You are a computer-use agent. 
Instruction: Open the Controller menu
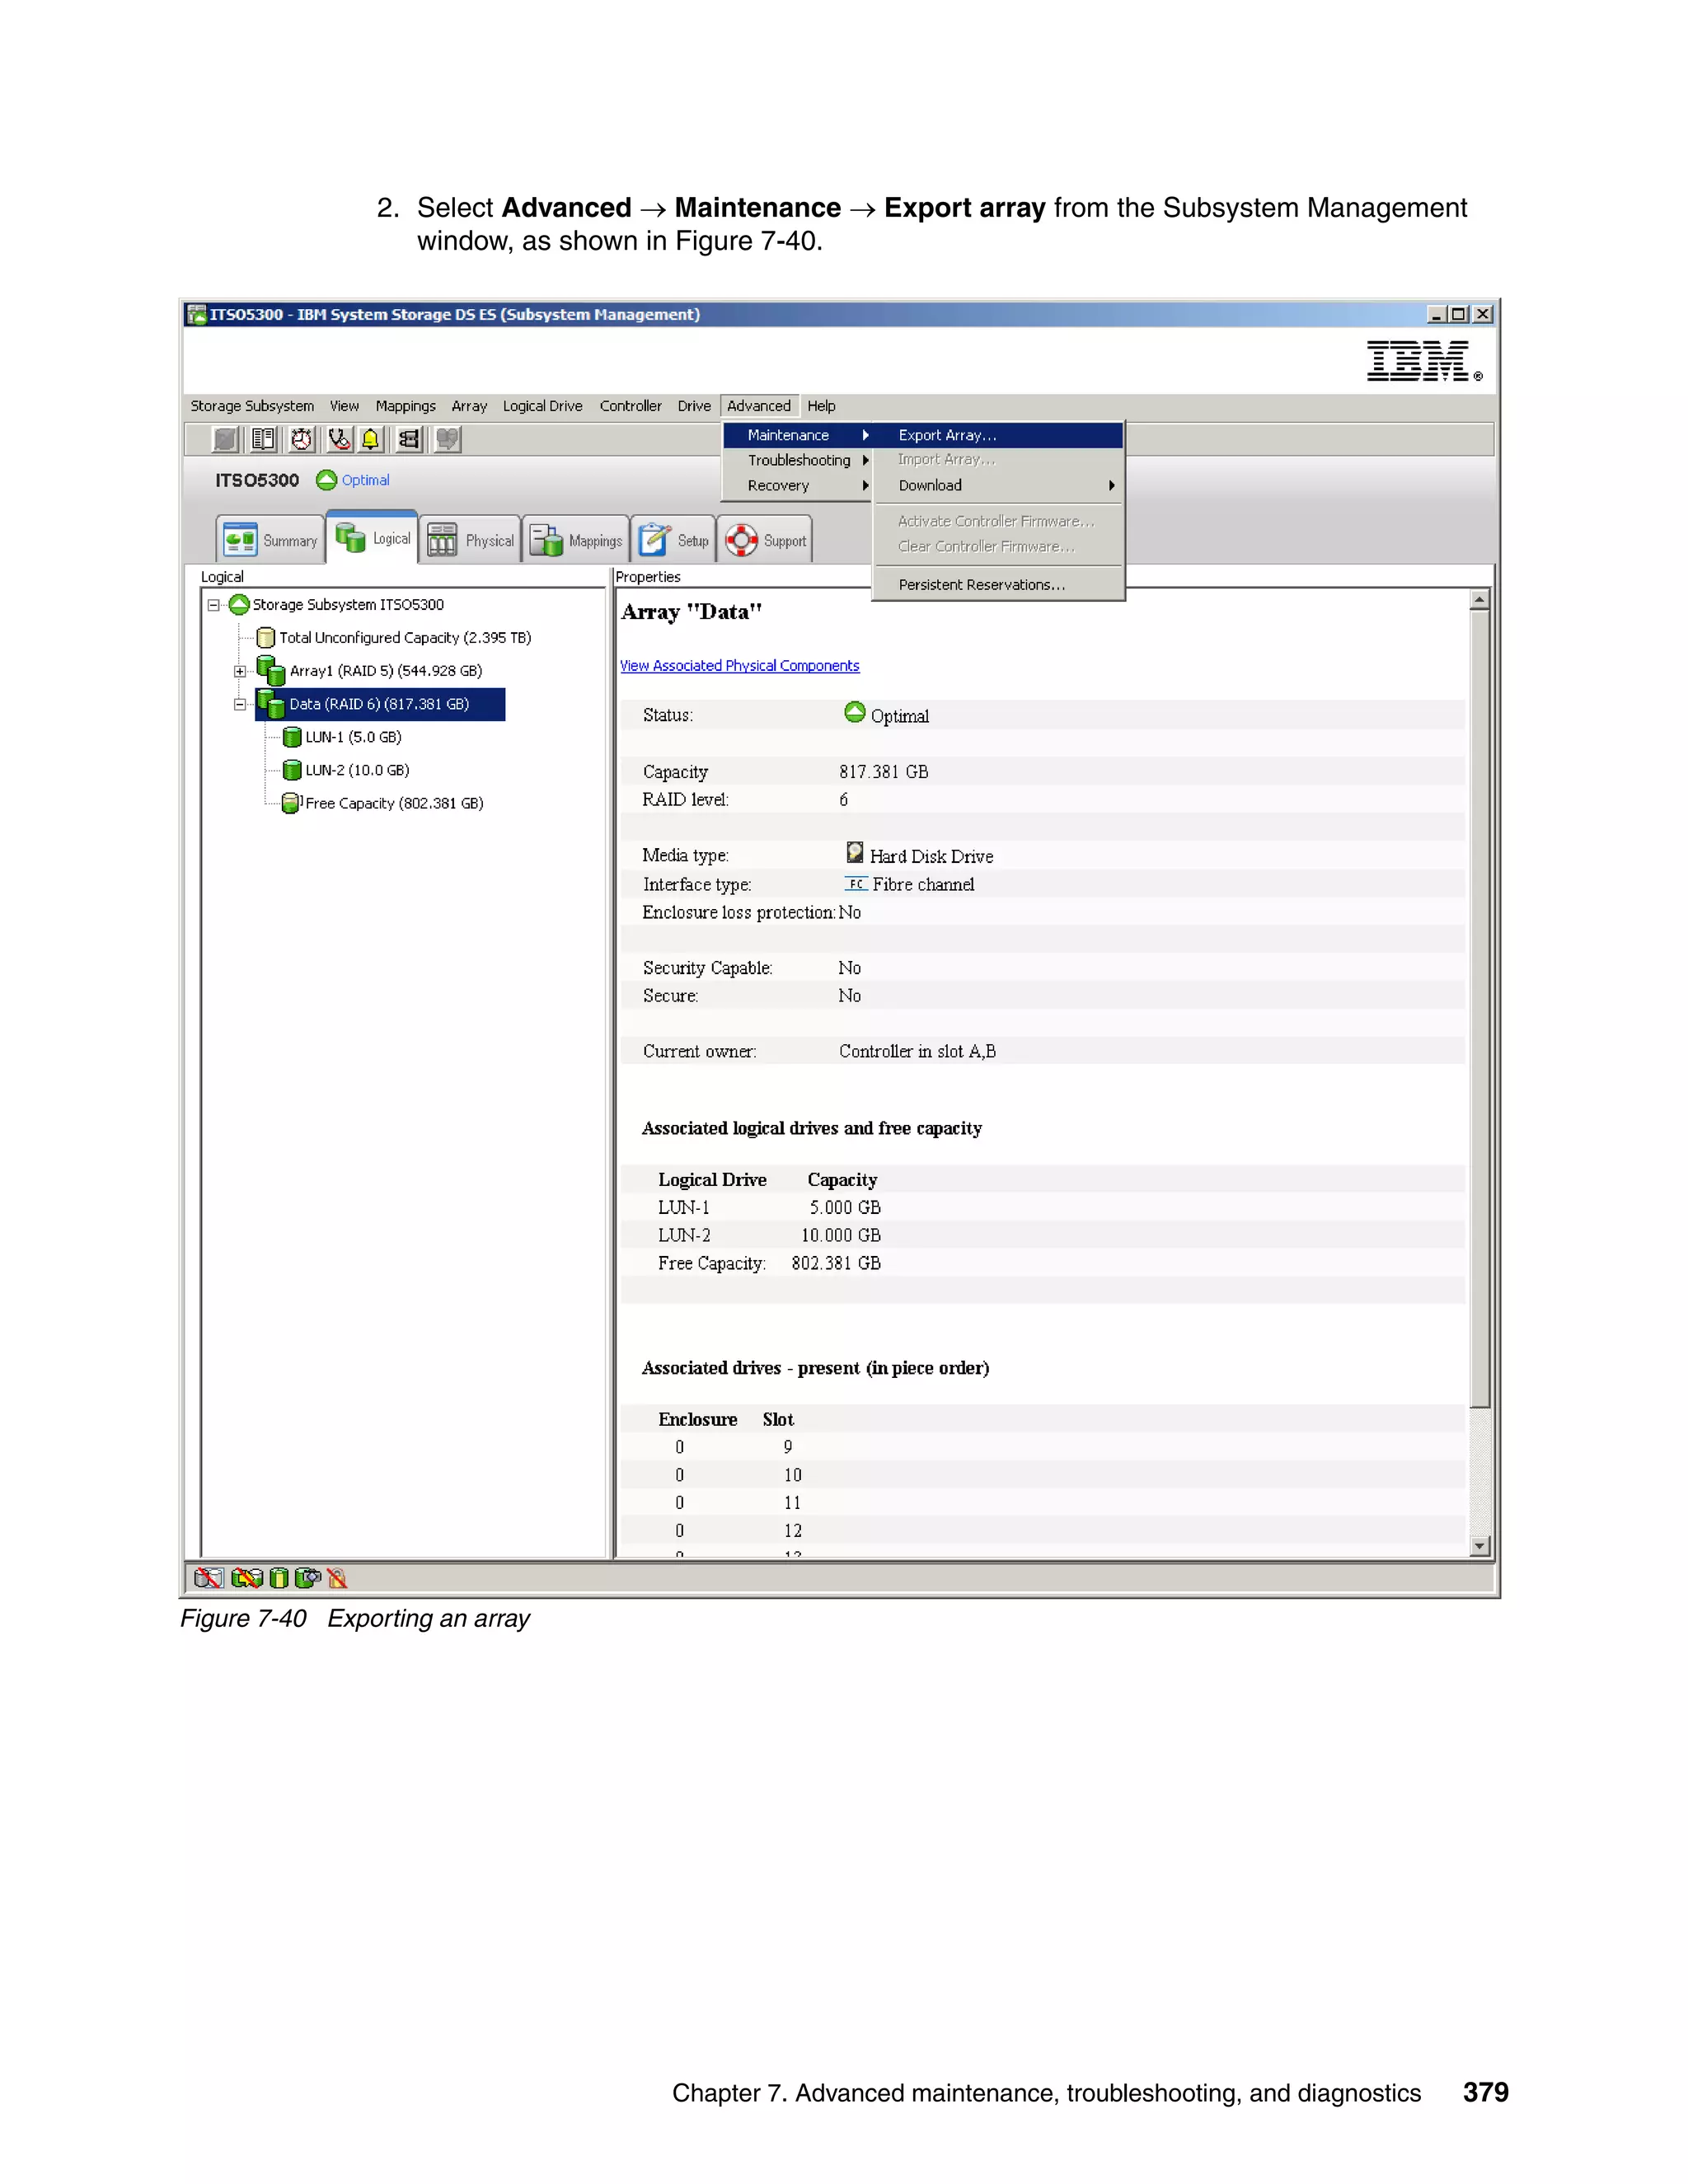630,406
